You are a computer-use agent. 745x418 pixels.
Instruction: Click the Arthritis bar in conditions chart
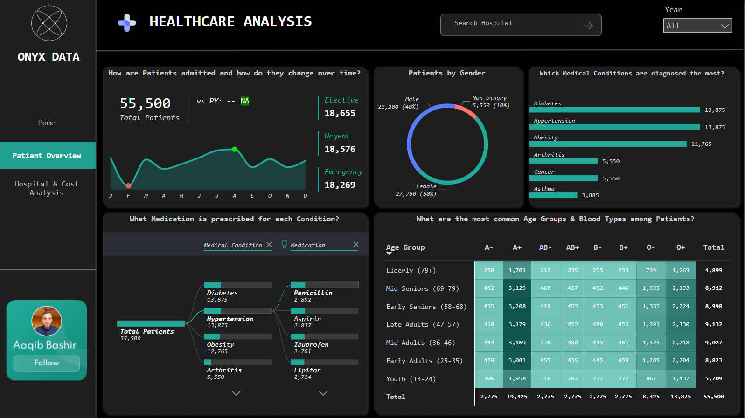(564, 161)
